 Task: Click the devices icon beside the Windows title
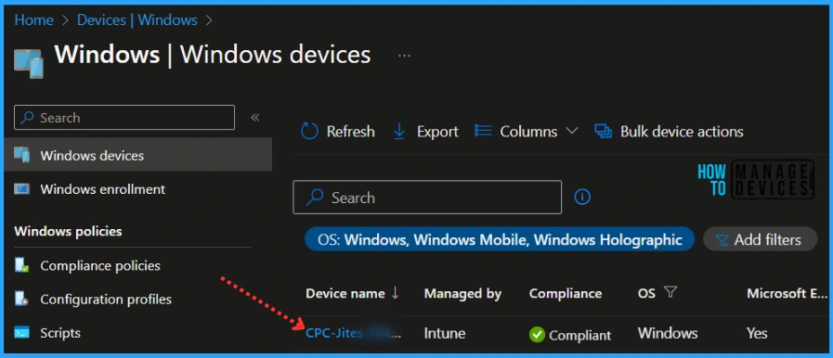point(29,63)
